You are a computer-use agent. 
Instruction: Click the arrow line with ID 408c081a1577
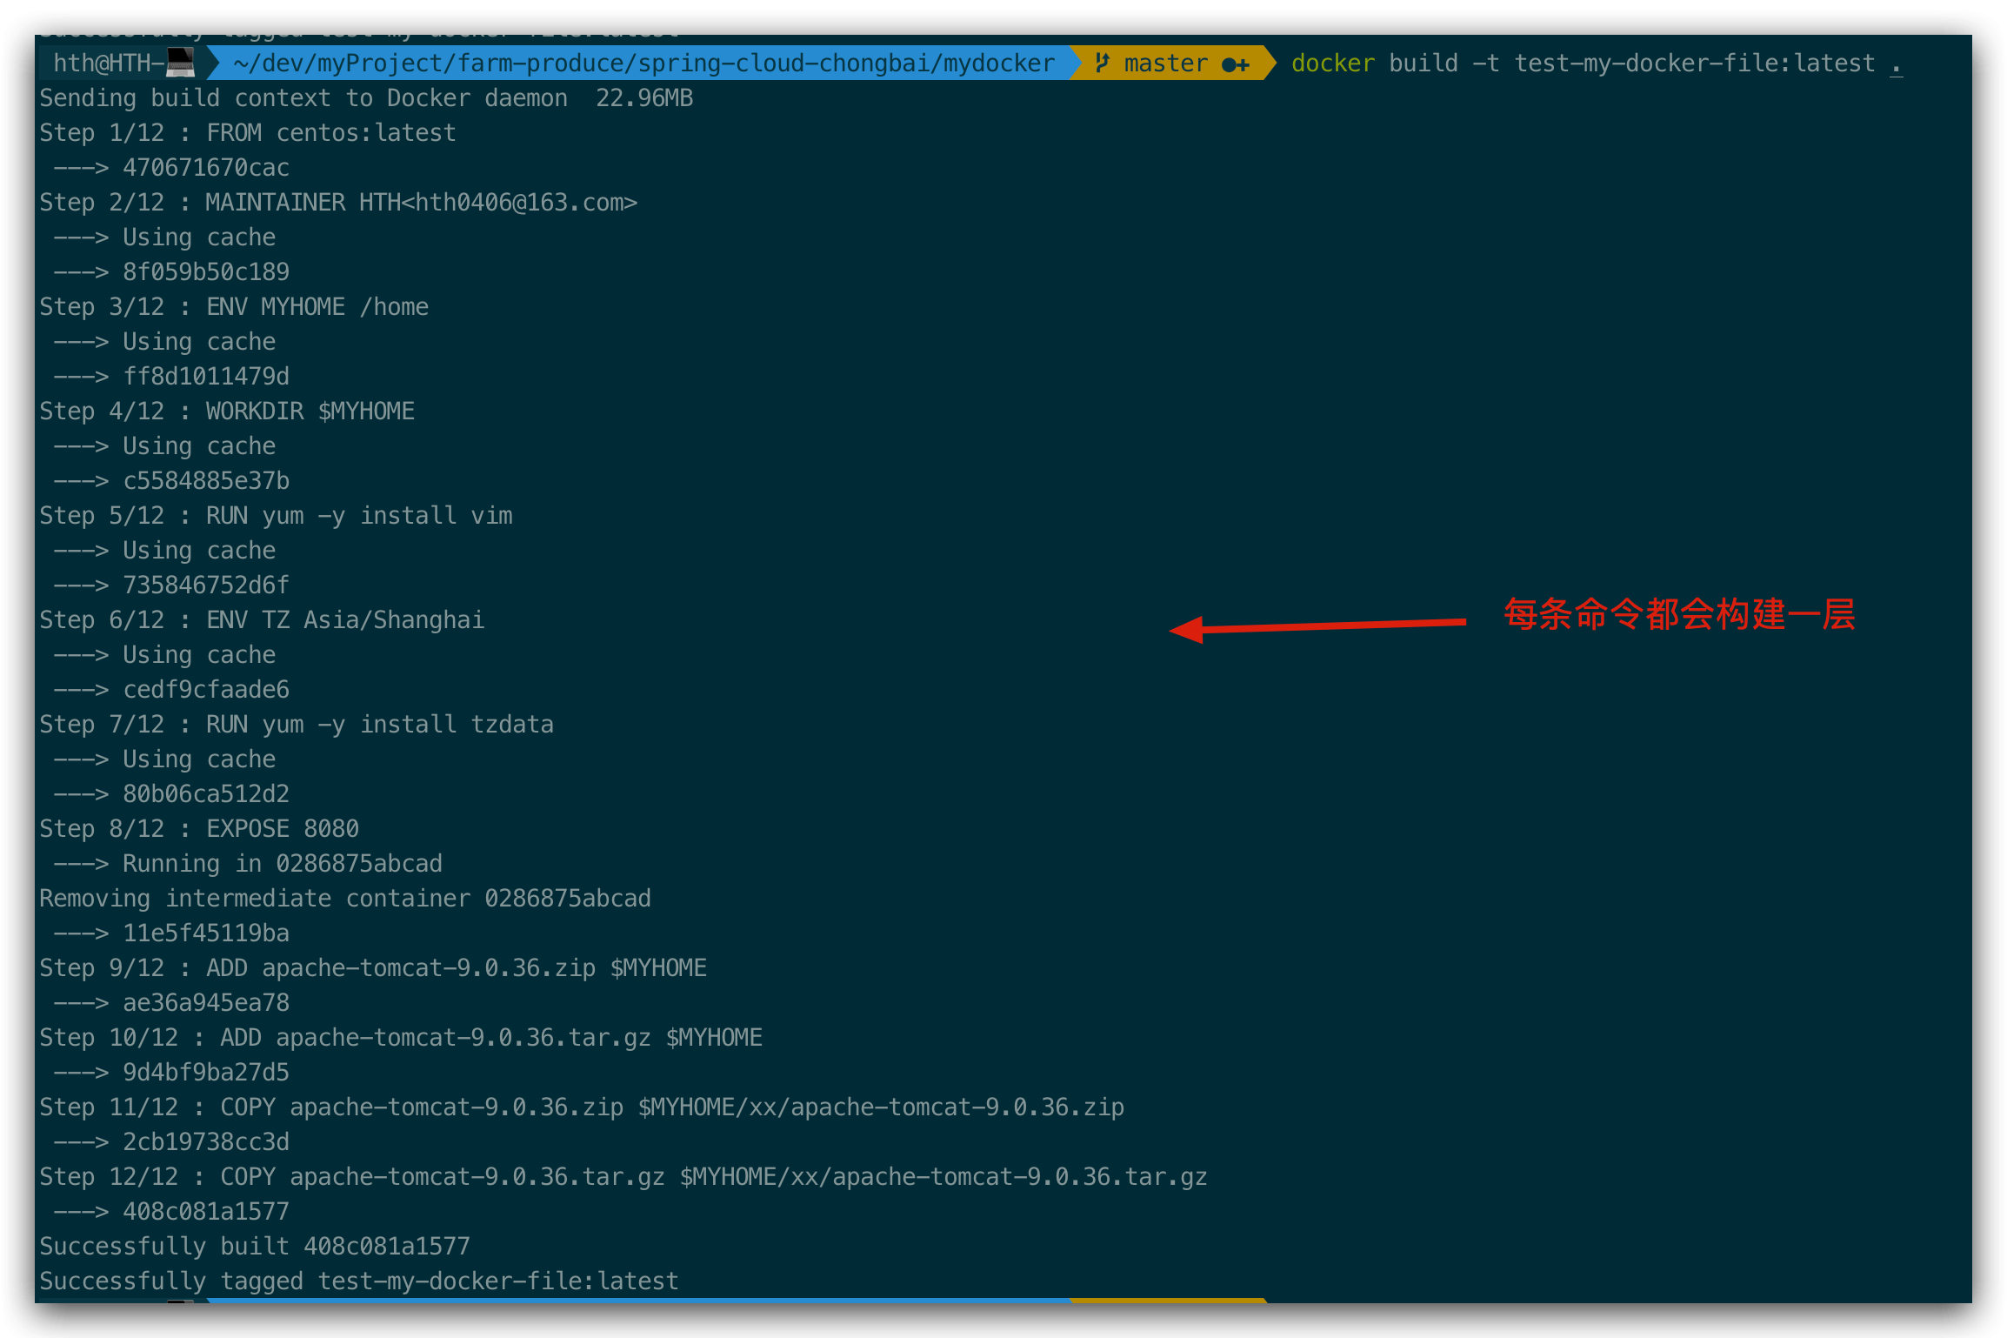171,1212
